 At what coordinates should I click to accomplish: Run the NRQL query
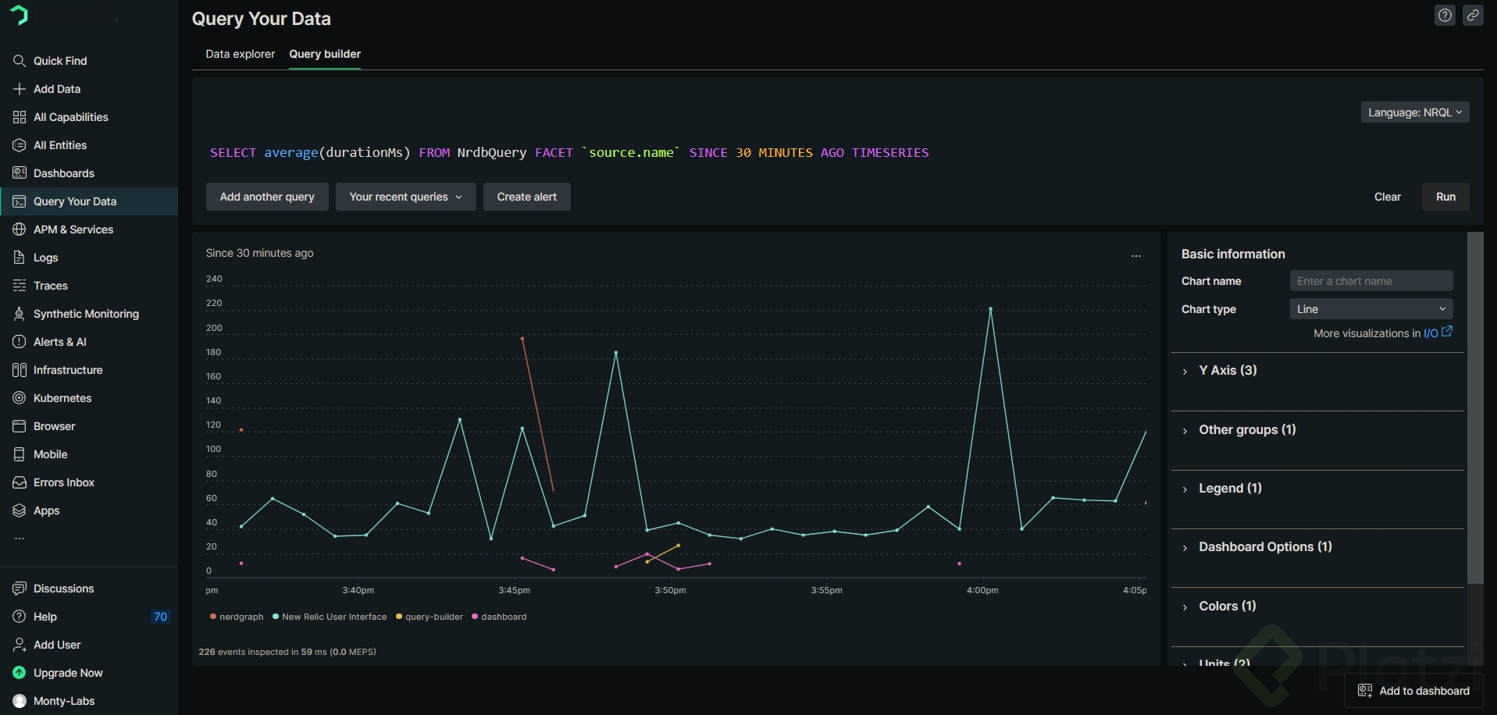tap(1445, 197)
